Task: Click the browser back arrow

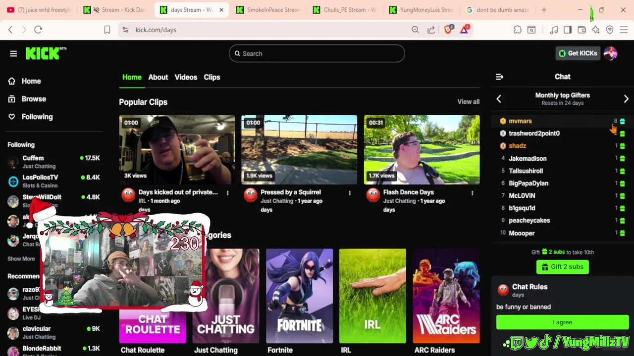Action: click(x=10, y=30)
